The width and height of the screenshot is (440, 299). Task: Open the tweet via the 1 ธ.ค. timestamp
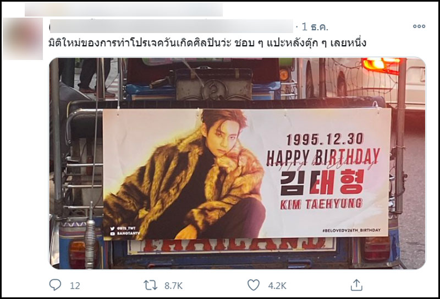(x=315, y=27)
